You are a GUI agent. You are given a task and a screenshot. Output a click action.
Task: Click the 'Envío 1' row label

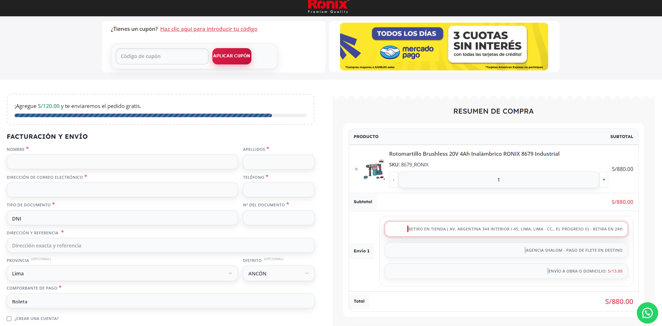[361, 251]
